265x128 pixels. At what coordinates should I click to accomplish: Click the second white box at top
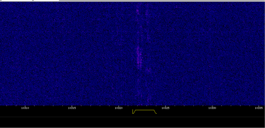(x=46, y=1)
